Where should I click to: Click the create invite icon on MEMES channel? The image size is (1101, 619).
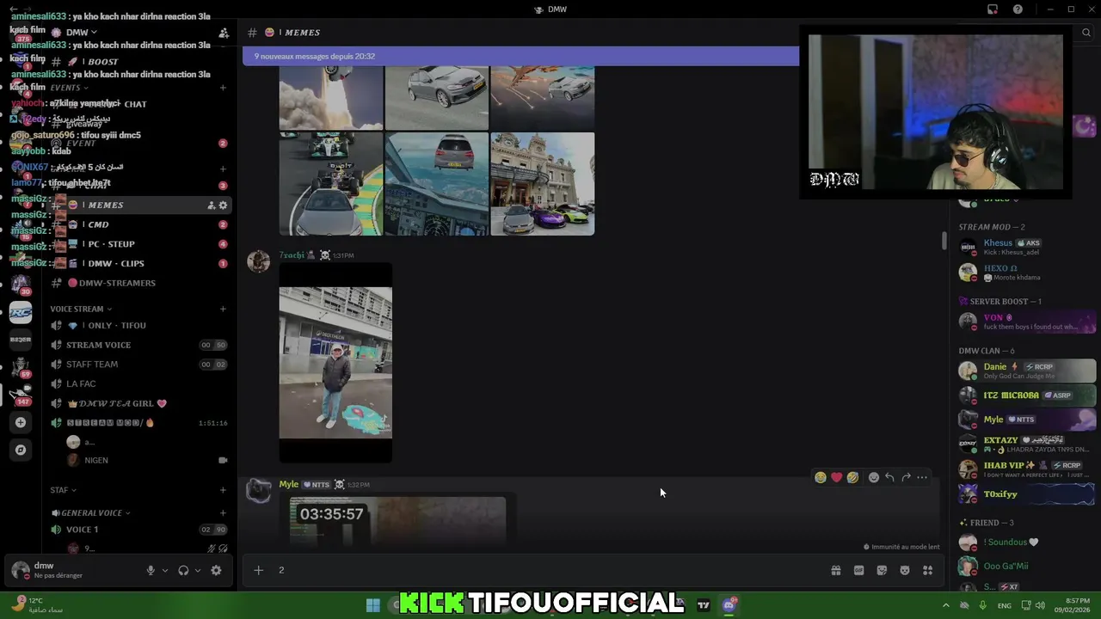(x=211, y=205)
